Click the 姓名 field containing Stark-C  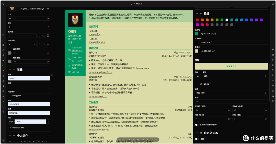click(29, 78)
